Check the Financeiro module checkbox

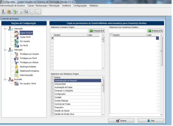[52, 108]
